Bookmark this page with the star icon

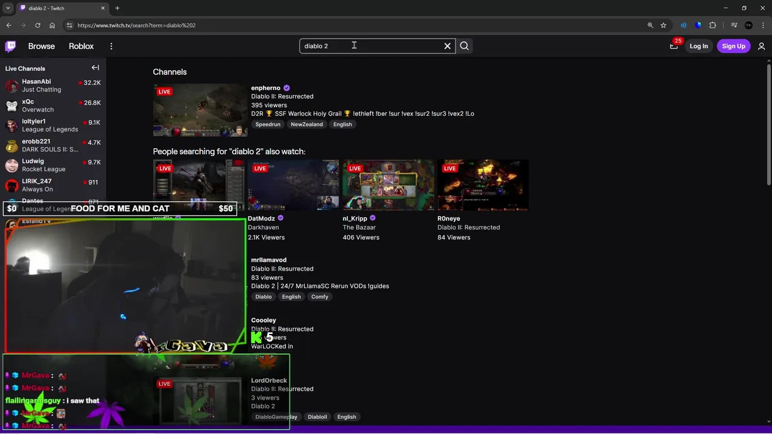pyautogui.click(x=663, y=25)
